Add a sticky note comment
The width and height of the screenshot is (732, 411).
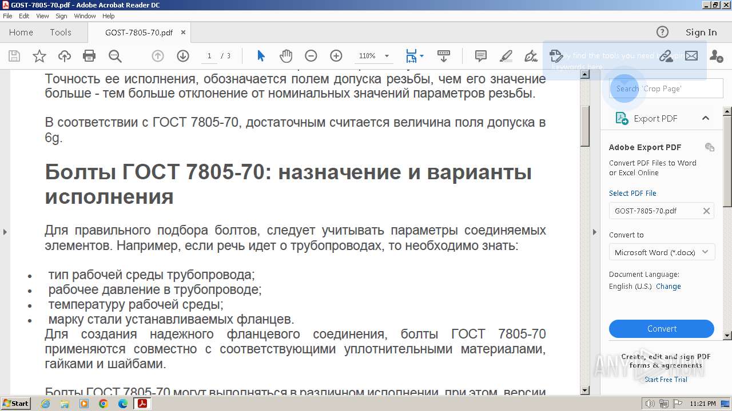(x=481, y=56)
